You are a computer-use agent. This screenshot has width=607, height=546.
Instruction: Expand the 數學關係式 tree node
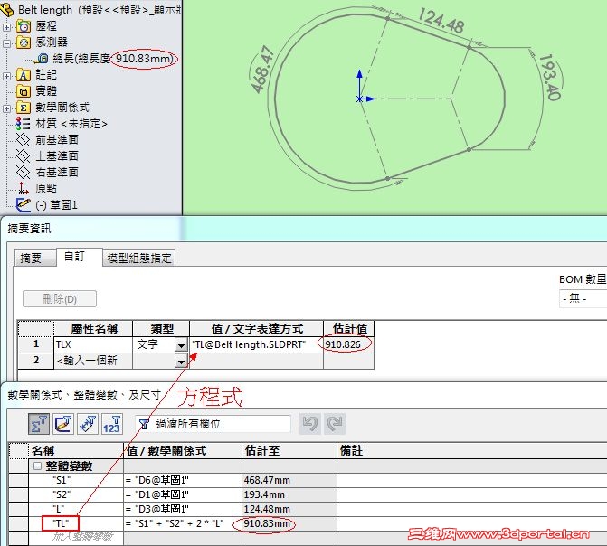[6, 108]
